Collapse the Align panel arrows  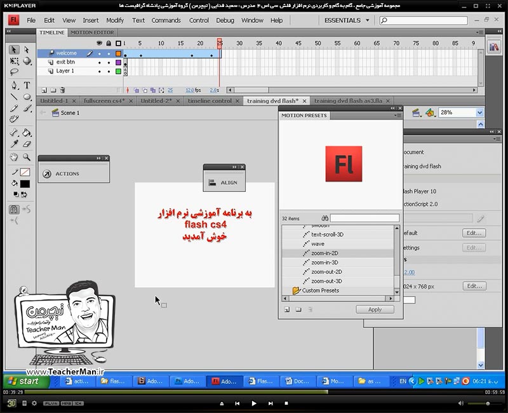coord(234,167)
